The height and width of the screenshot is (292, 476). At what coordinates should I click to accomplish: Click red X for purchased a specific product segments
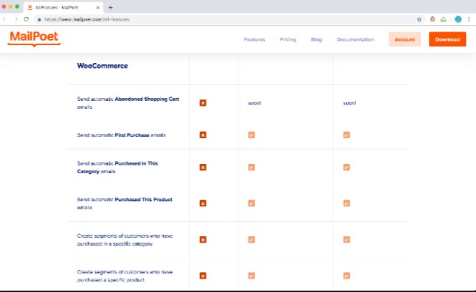pyautogui.click(x=203, y=276)
